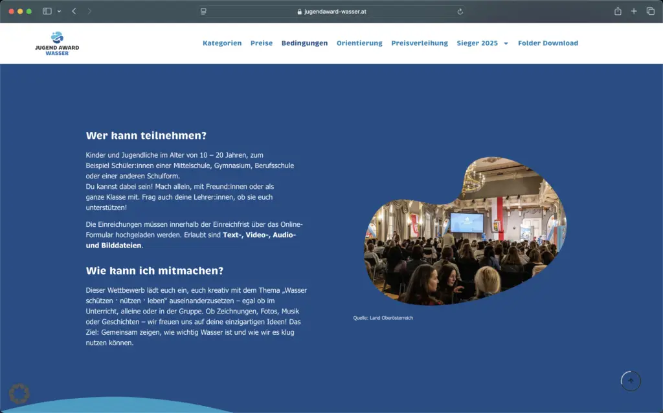This screenshot has width=663, height=413.
Task: Click the privacy report shield icon
Action: point(203,10)
